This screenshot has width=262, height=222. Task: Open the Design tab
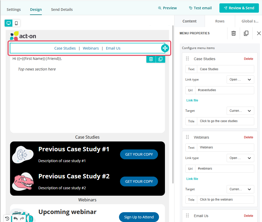point(36,10)
